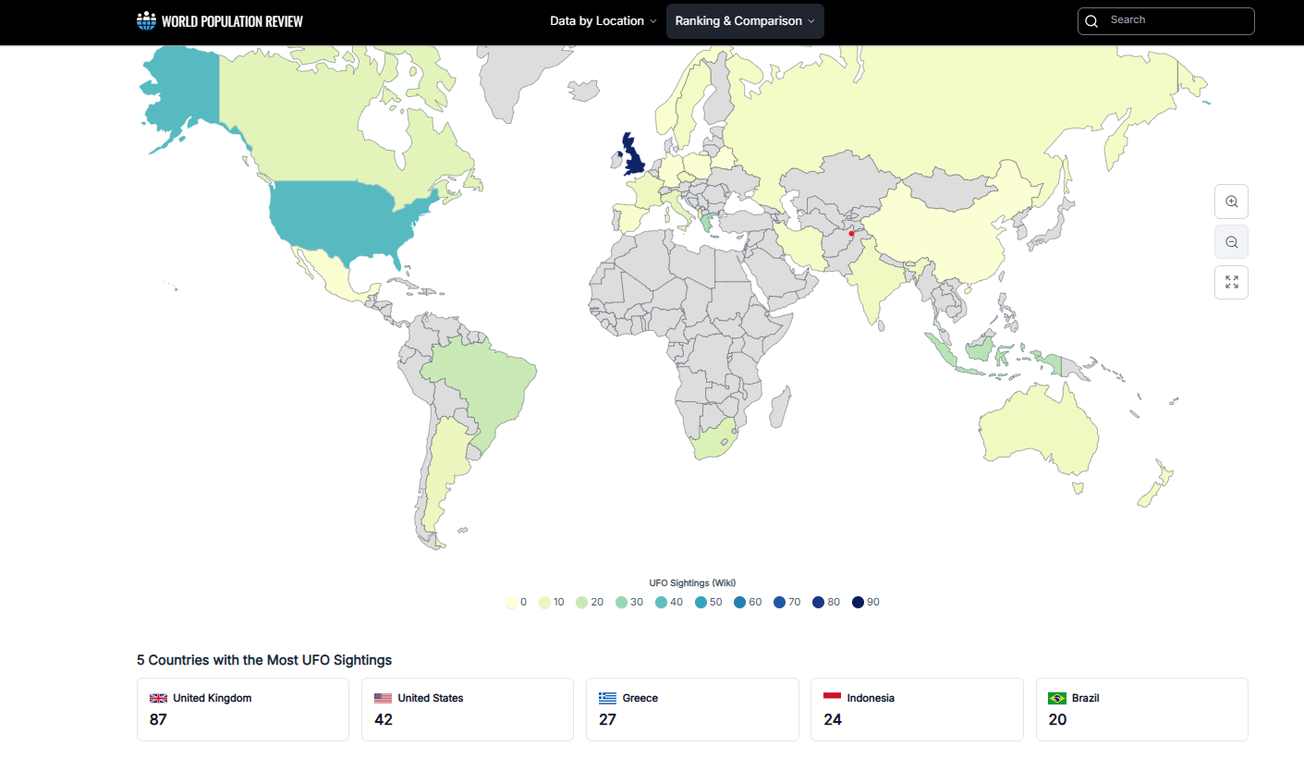
Task: Click the World Population Review logo
Action: (x=220, y=21)
